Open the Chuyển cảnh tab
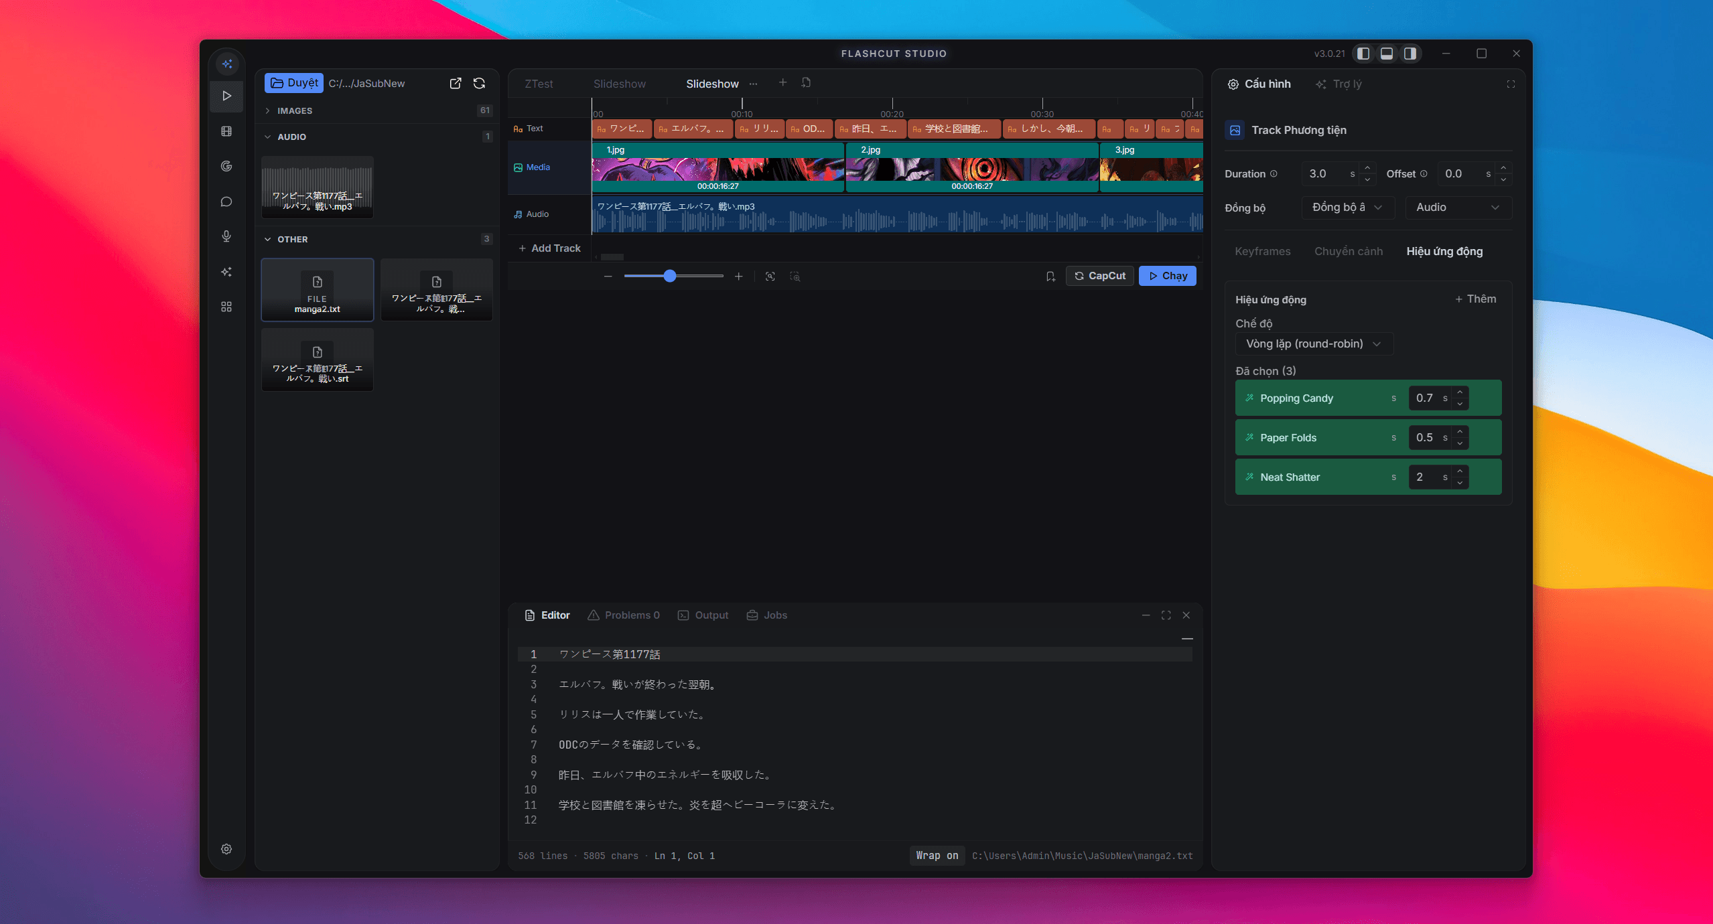1713x924 pixels. pyautogui.click(x=1348, y=251)
